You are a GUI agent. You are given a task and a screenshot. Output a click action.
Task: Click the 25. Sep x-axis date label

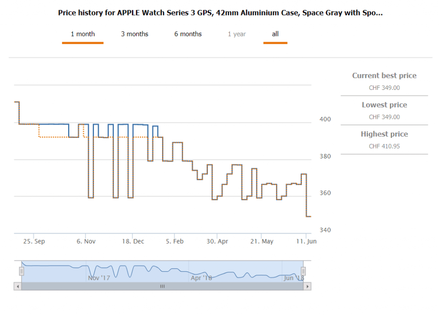[34, 241]
